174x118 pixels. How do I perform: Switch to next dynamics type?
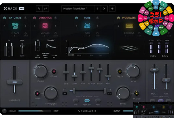pyautogui.click(x=55, y=26)
